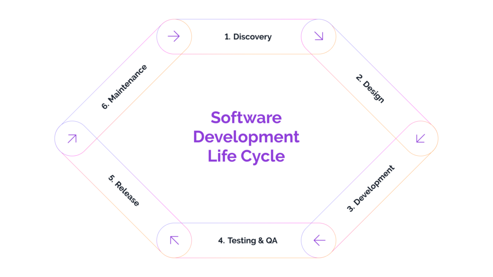Select the ampersand in "Testing & QA"
The width and height of the screenshot is (493, 277).
click(260, 240)
